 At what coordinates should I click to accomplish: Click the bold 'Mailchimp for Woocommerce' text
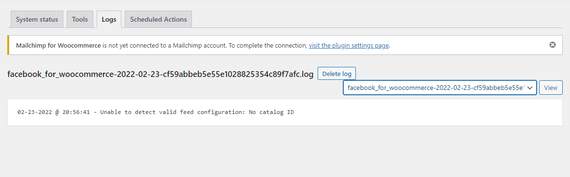click(x=58, y=46)
